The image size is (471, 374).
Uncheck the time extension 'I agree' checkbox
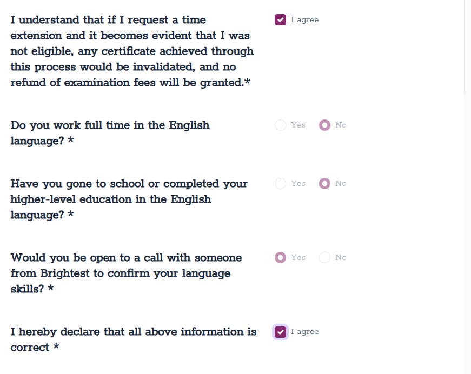[x=280, y=20]
